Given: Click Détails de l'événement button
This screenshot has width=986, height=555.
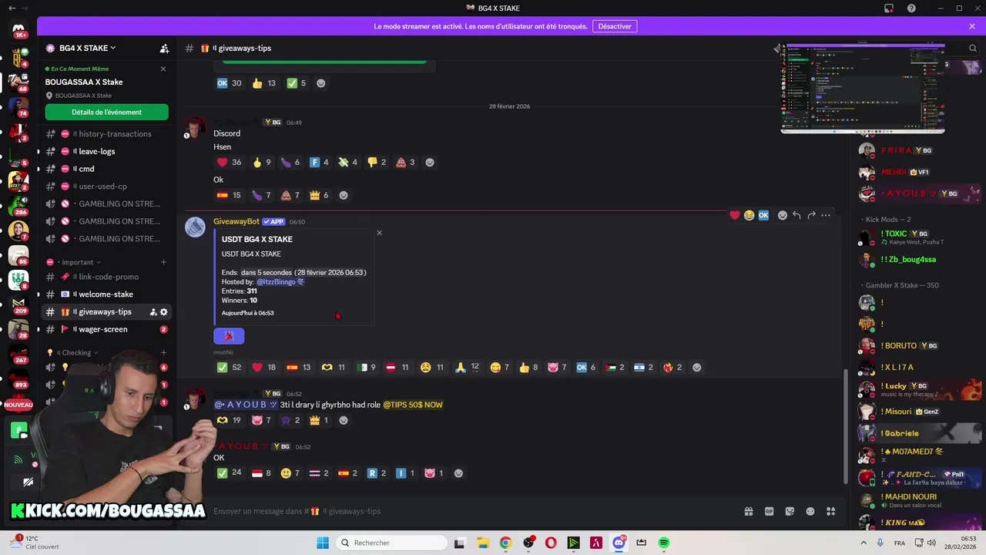Looking at the screenshot, I should click(x=106, y=113).
